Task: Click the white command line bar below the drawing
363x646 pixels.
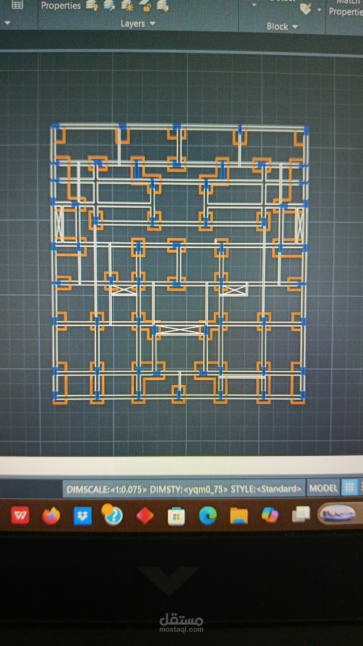Action: tap(182, 465)
